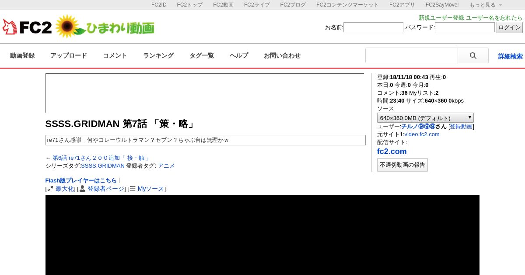Screen dimensions: 525x275
Task: Open video.fc2.com source site link
Action: (x=422, y=134)
